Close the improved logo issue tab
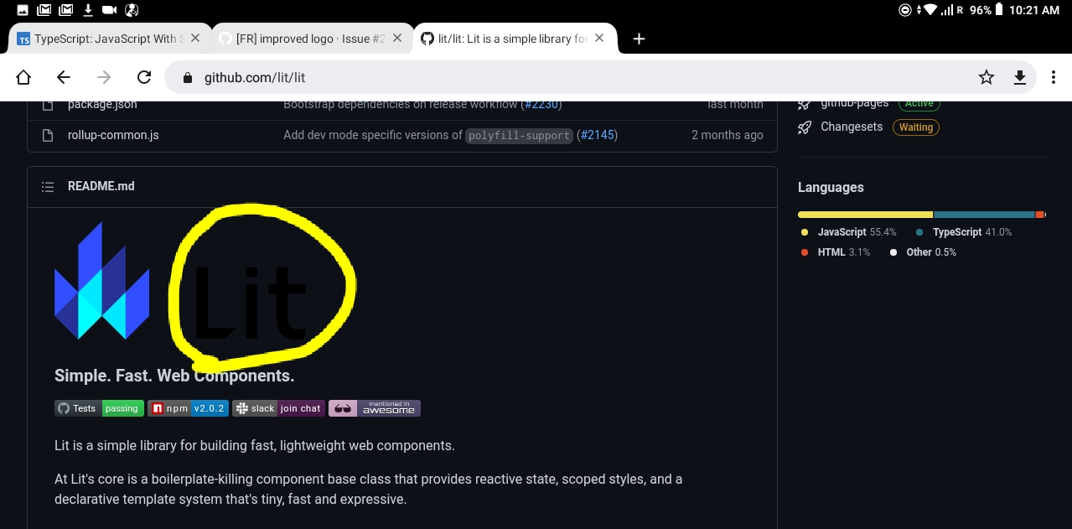Image resolution: width=1072 pixels, height=529 pixels. [397, 39]
